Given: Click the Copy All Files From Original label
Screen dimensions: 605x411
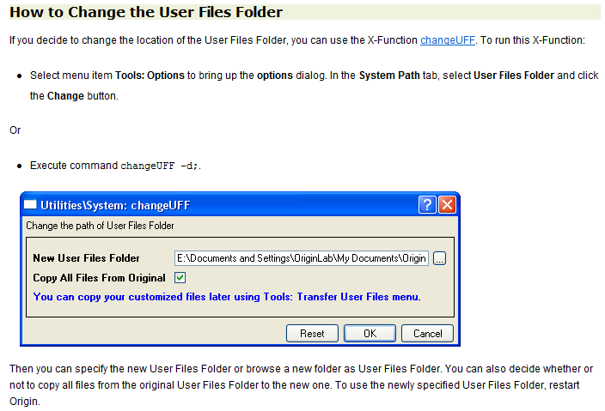Looking at the screenshot, I should (99, 278).
